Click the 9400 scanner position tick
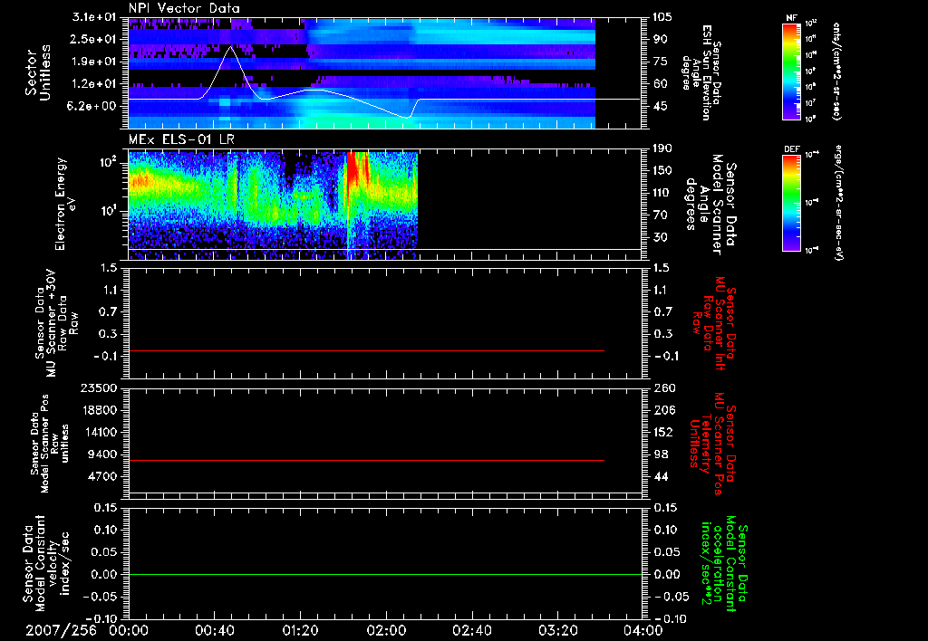Screen dimensions: 928x641 (102, 454)
